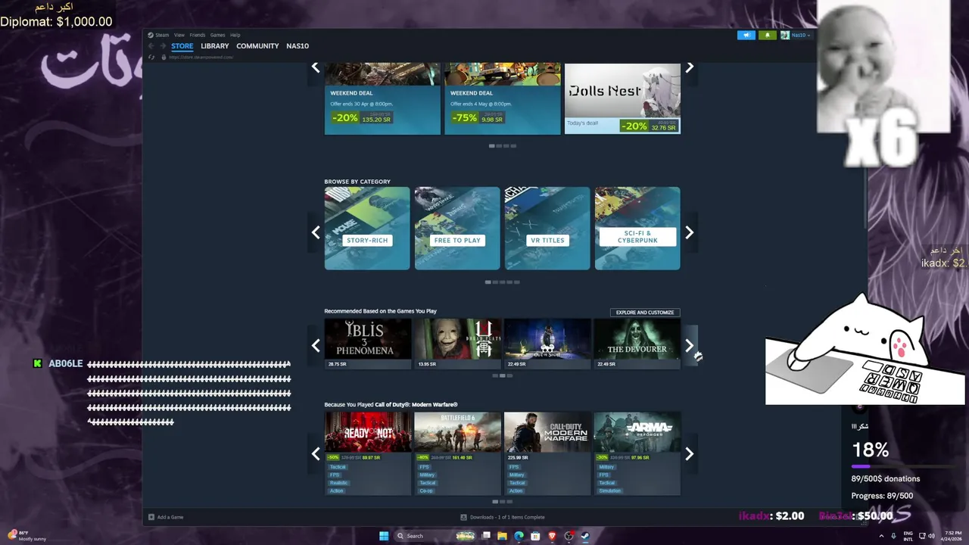Viewport: 969px width, 545px height.
Task: Show previous weekend deals with left arrow
Action: click(316, 67)
